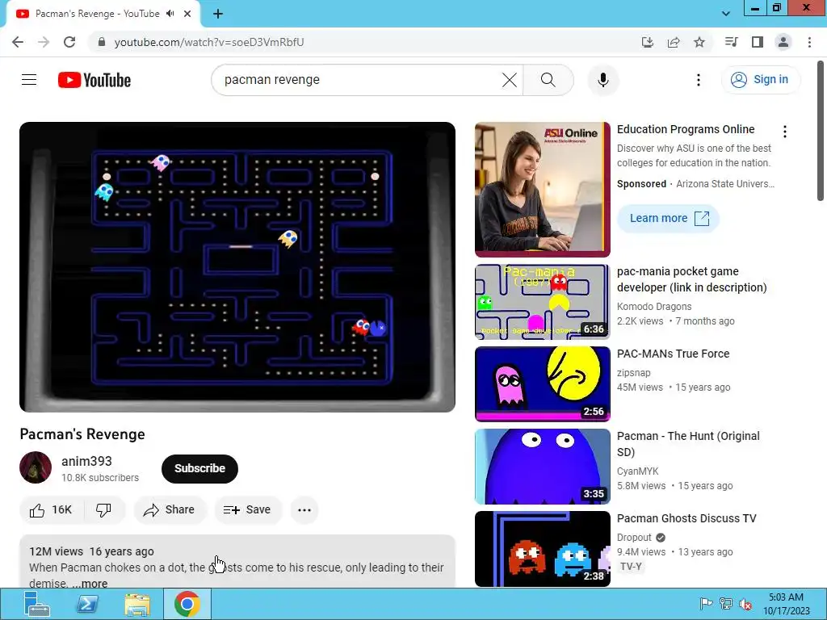Reload the YouTube page
This screenshot has height=620, width=827.
69,42
